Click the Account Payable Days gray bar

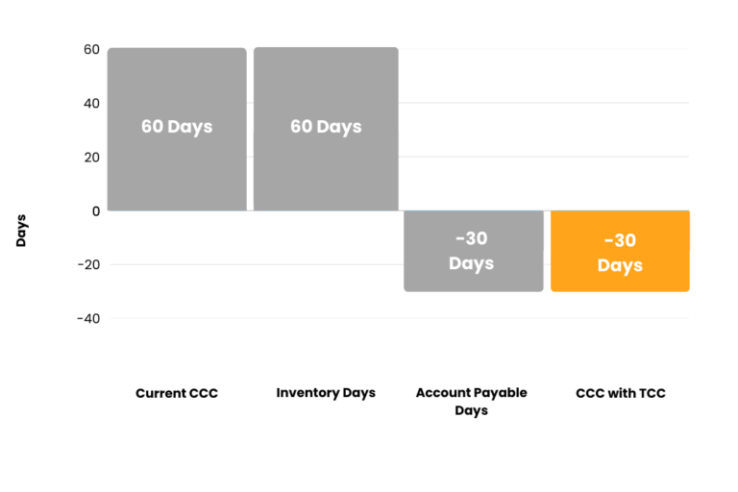pos(474,251)
